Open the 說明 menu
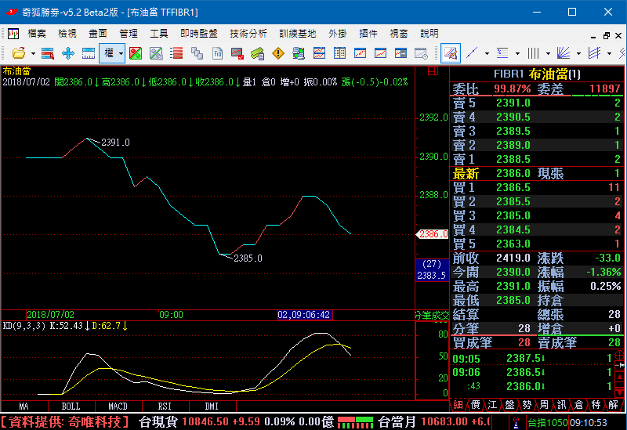 pos(429,34)
